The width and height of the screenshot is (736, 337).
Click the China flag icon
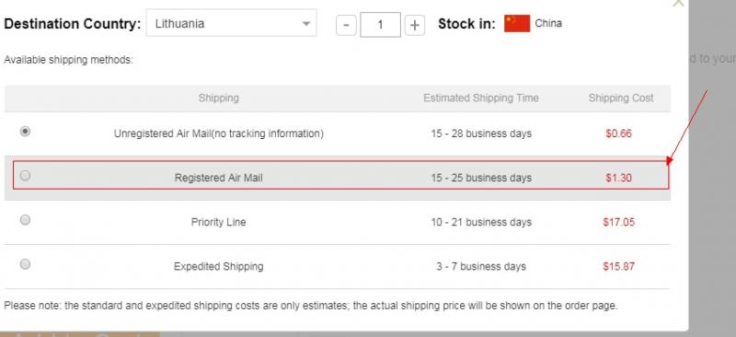click(x=517, y=24)
